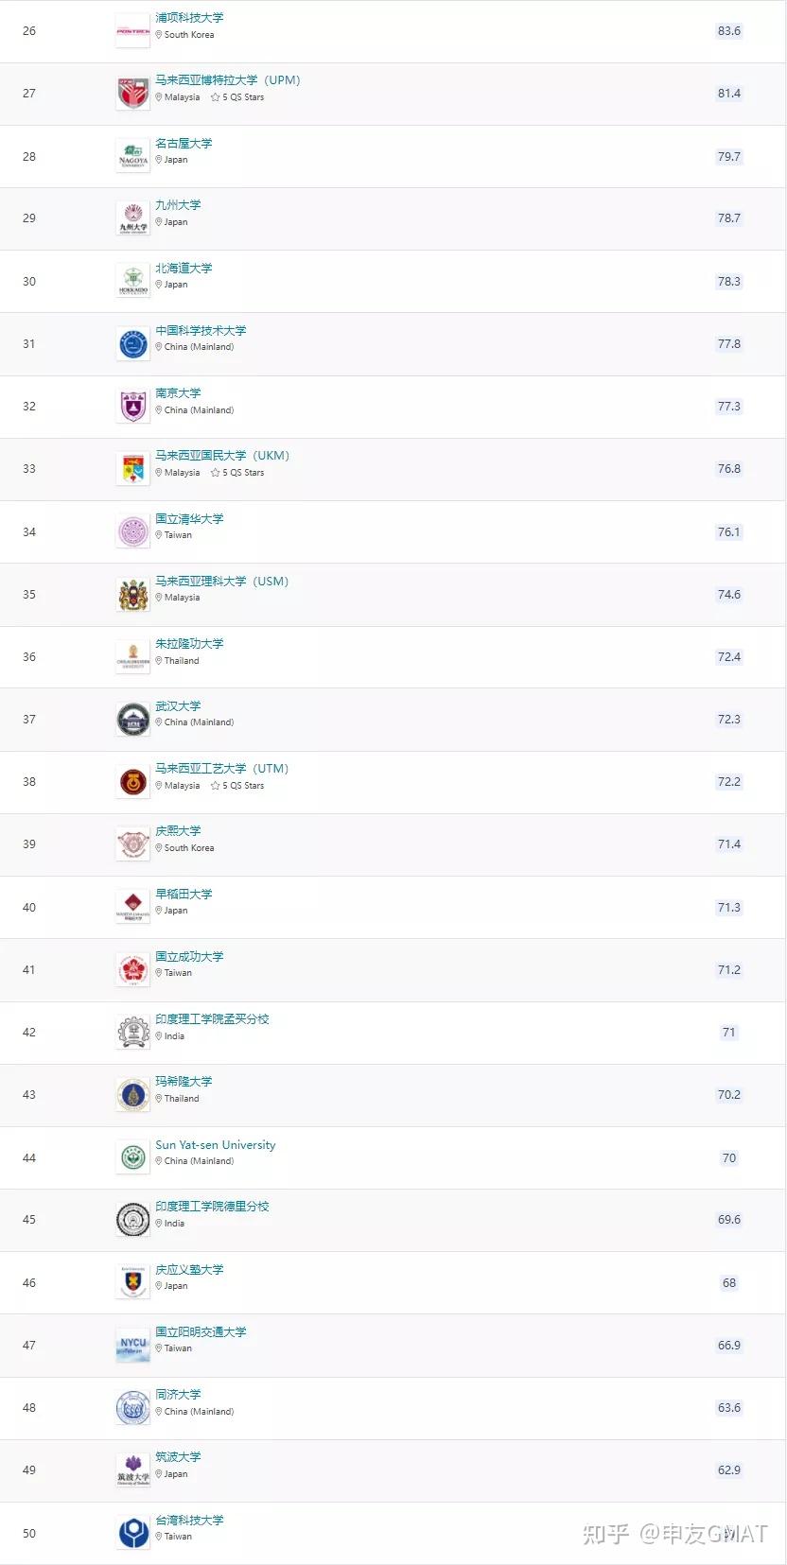Click the 83.6 score for rank 26
Viewport: 787px width, 1565px height.
tap(728, 31)
